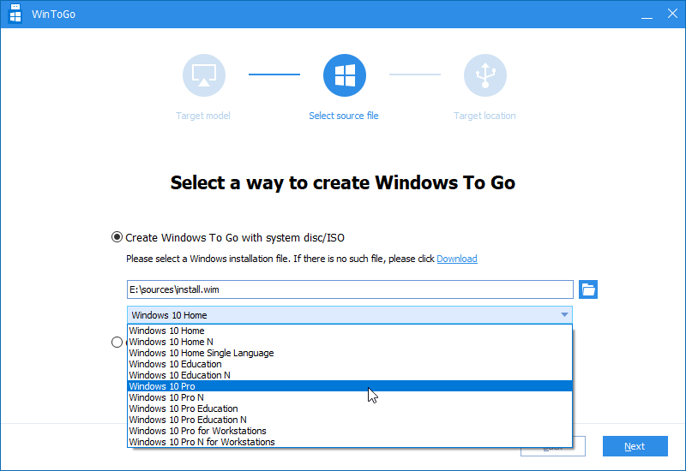Screen dimensions: 686x471
Task: Open the Download link
Action: coord(457,259)
